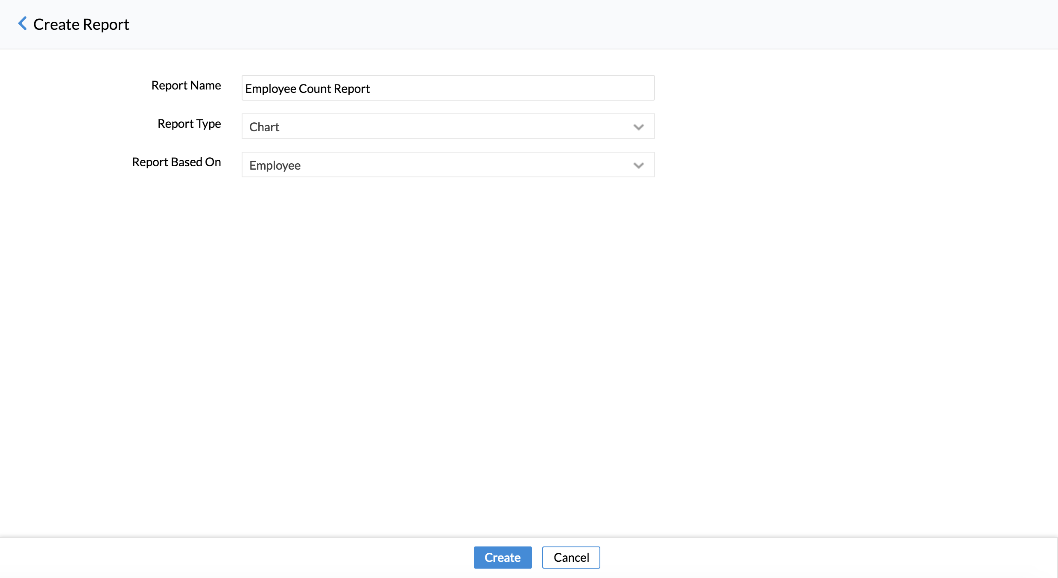The height and width of the screenshot is (578, 1058).
Task: Click the Report Name label
Action: [186, 85]
